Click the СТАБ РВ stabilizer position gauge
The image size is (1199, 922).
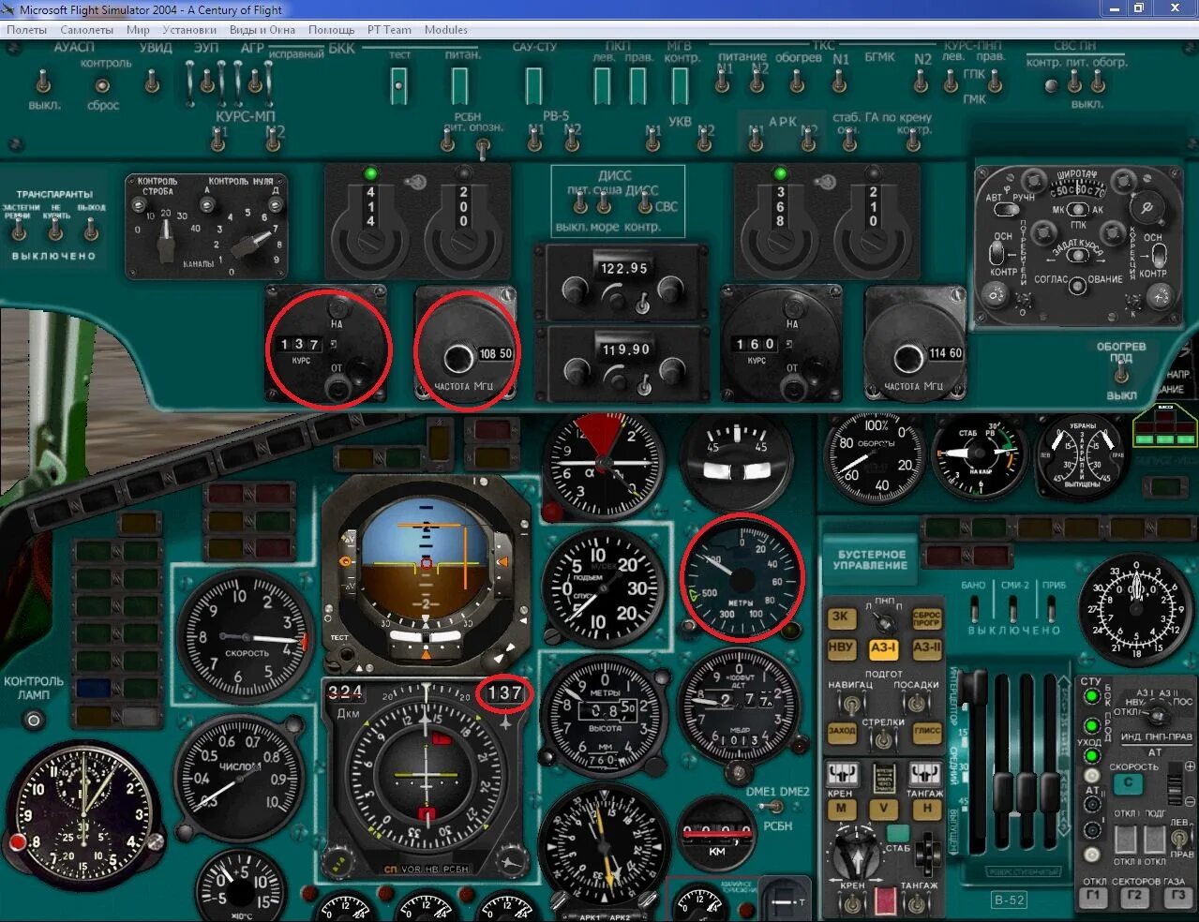tap(980, 456)
